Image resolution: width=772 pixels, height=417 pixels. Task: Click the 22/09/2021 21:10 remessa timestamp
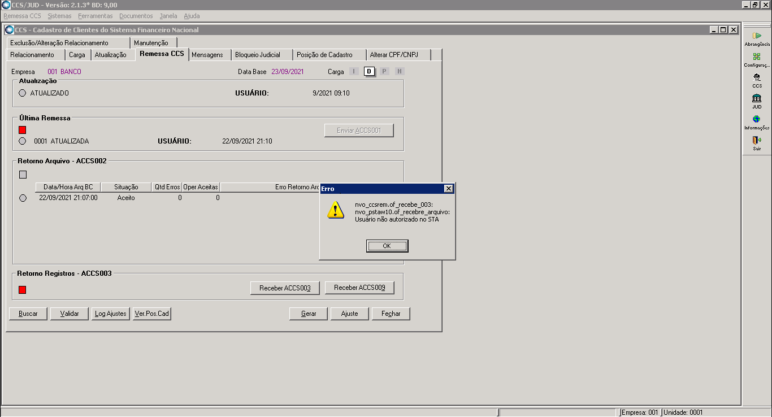pos(247,141)
